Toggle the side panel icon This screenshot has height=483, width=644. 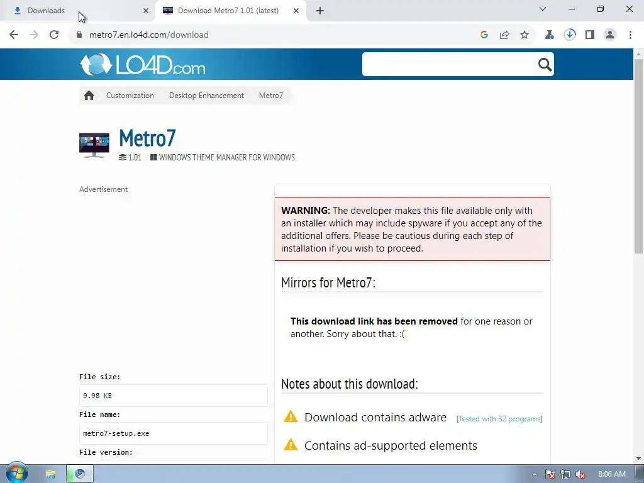pyautogui.click(x=590, y=35)
